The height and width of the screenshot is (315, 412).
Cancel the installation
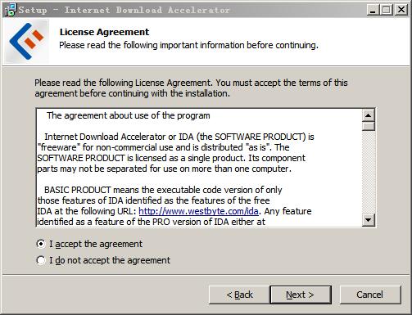(370, 295)
